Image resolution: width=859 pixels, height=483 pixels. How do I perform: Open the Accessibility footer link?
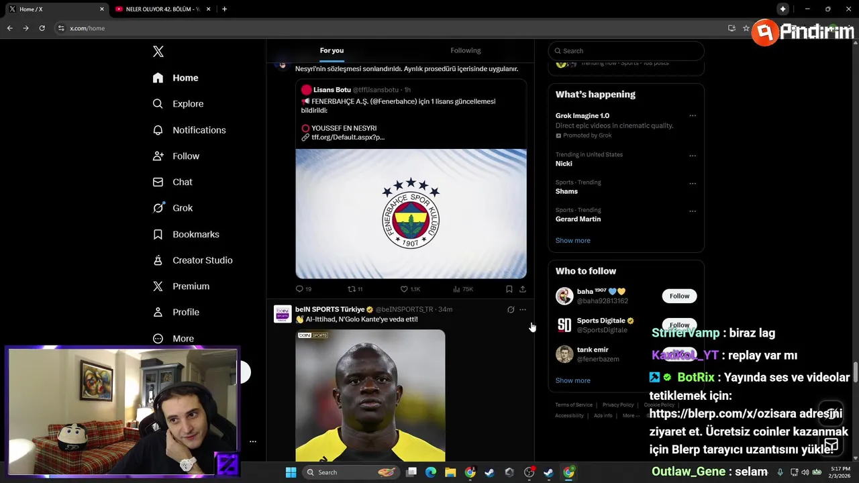pos(569,415)
